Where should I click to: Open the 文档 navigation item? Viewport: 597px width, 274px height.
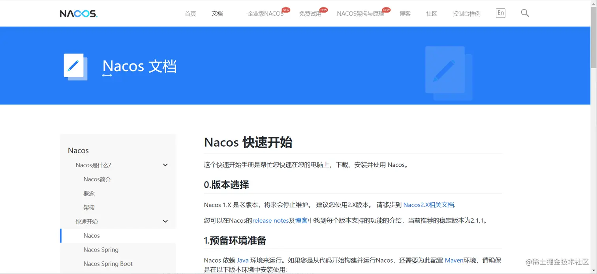click(217, 13)
